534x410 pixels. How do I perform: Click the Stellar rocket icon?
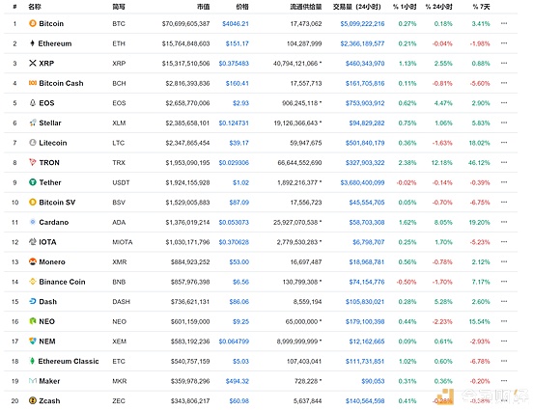pyautogui.click(x=33, y=123)
